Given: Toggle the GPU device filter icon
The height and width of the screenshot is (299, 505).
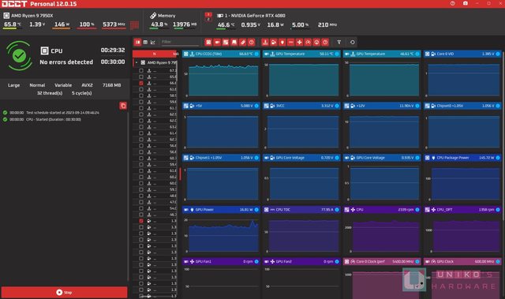Looking at the screenshot, I should (217, 42).
